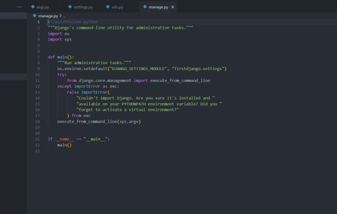Click the "main()" call on line 22
The width and height of the screenshot is (337, 214).
click(64, 145)
